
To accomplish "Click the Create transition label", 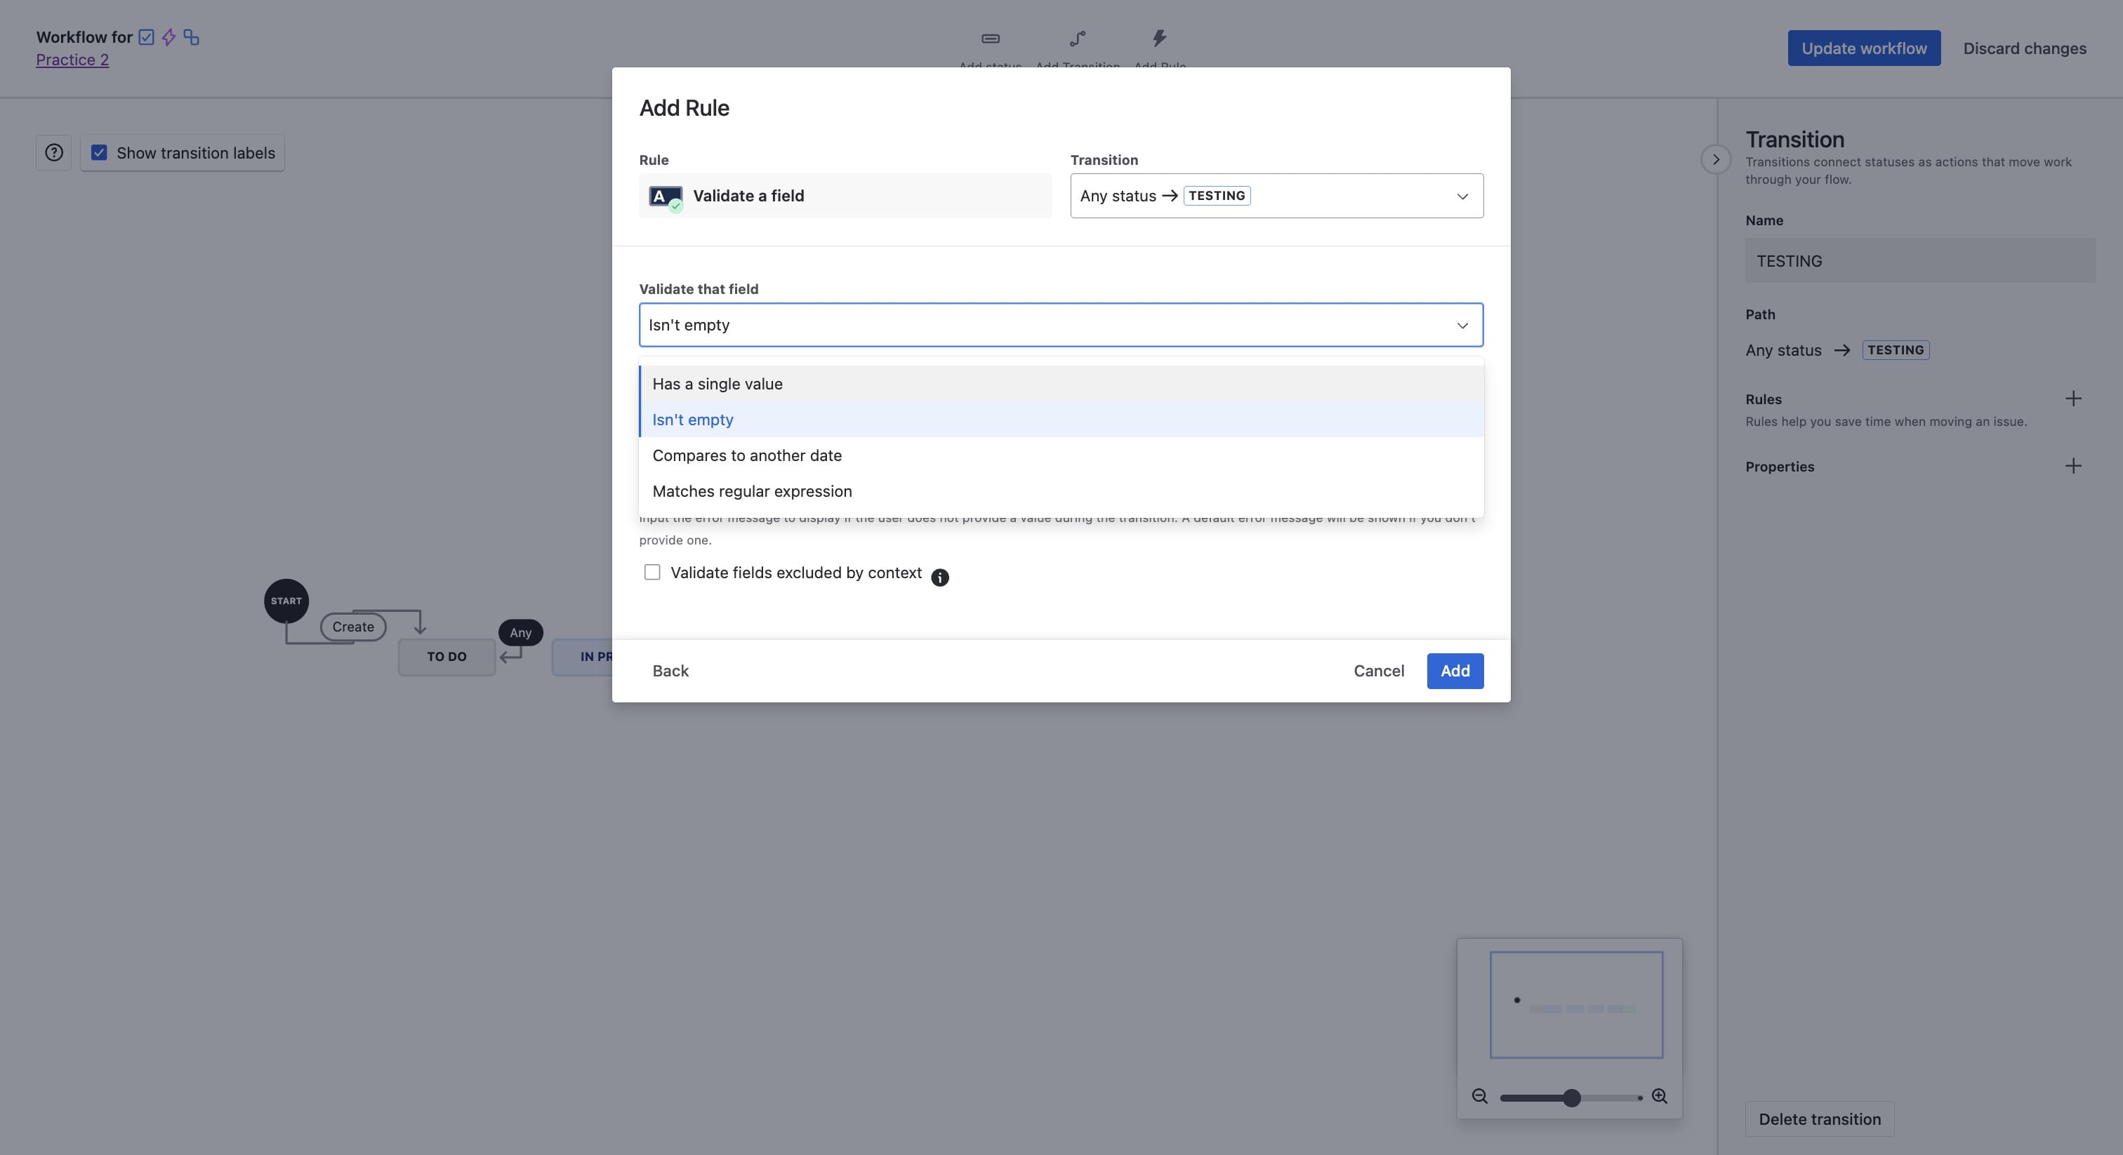I will coord(352,627).
